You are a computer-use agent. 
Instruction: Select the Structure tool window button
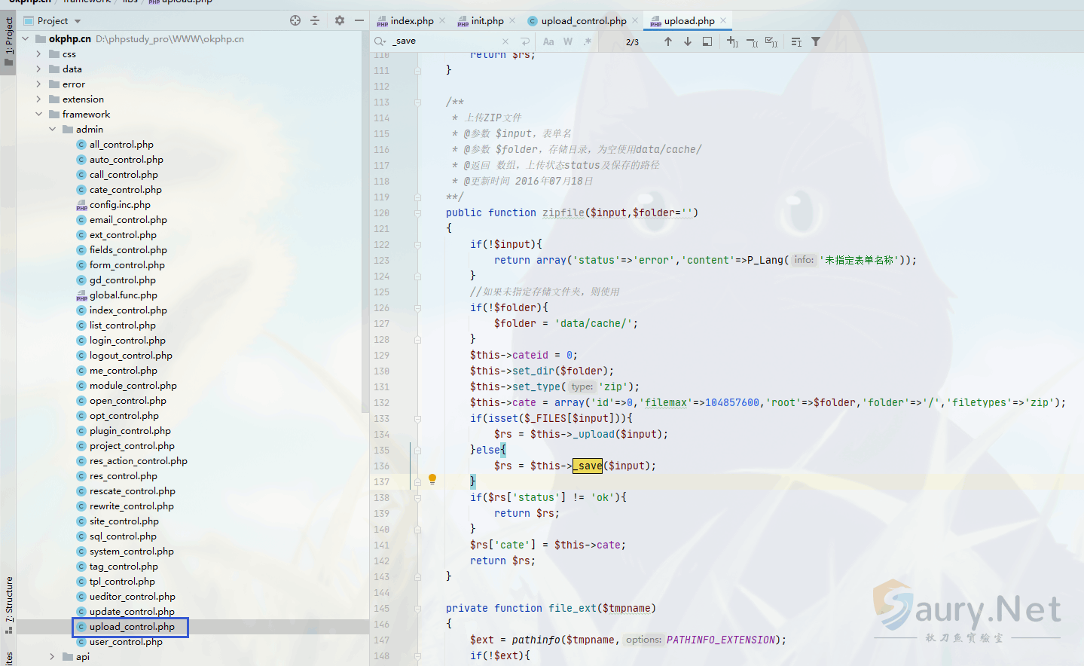pos(8,601)
